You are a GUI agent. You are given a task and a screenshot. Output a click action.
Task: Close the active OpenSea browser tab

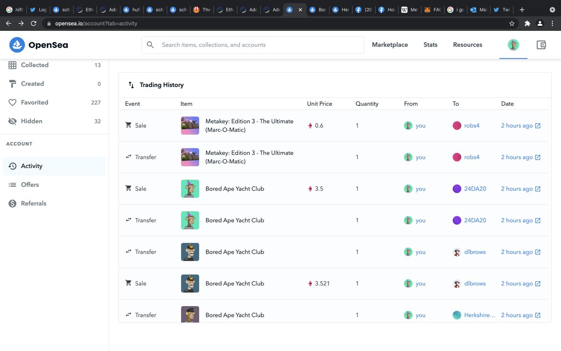[x=300, y=9]
